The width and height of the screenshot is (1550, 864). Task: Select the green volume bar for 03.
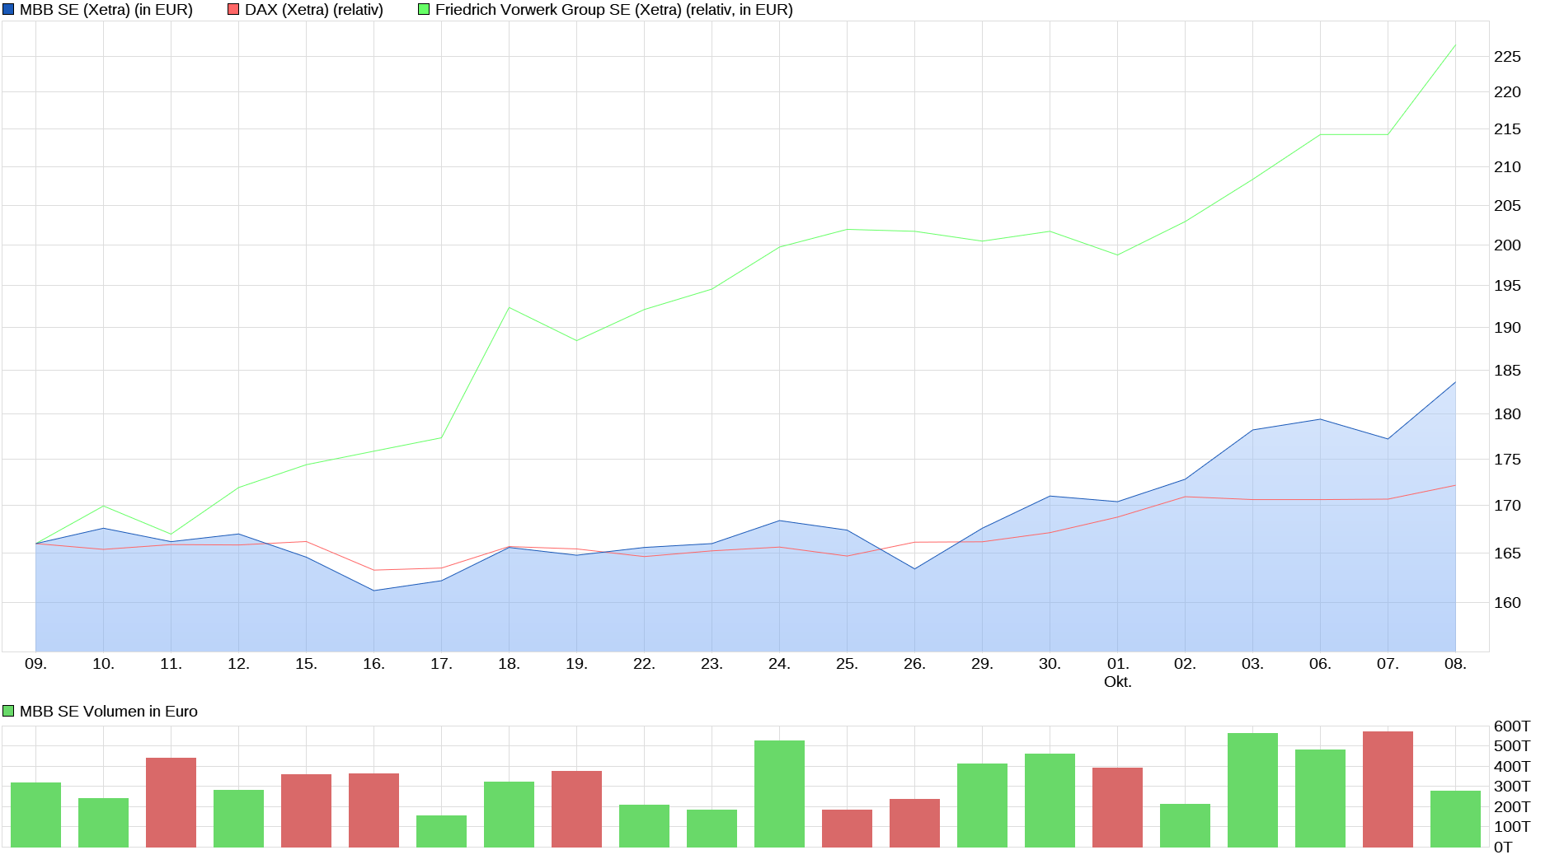click(1252, 790)
